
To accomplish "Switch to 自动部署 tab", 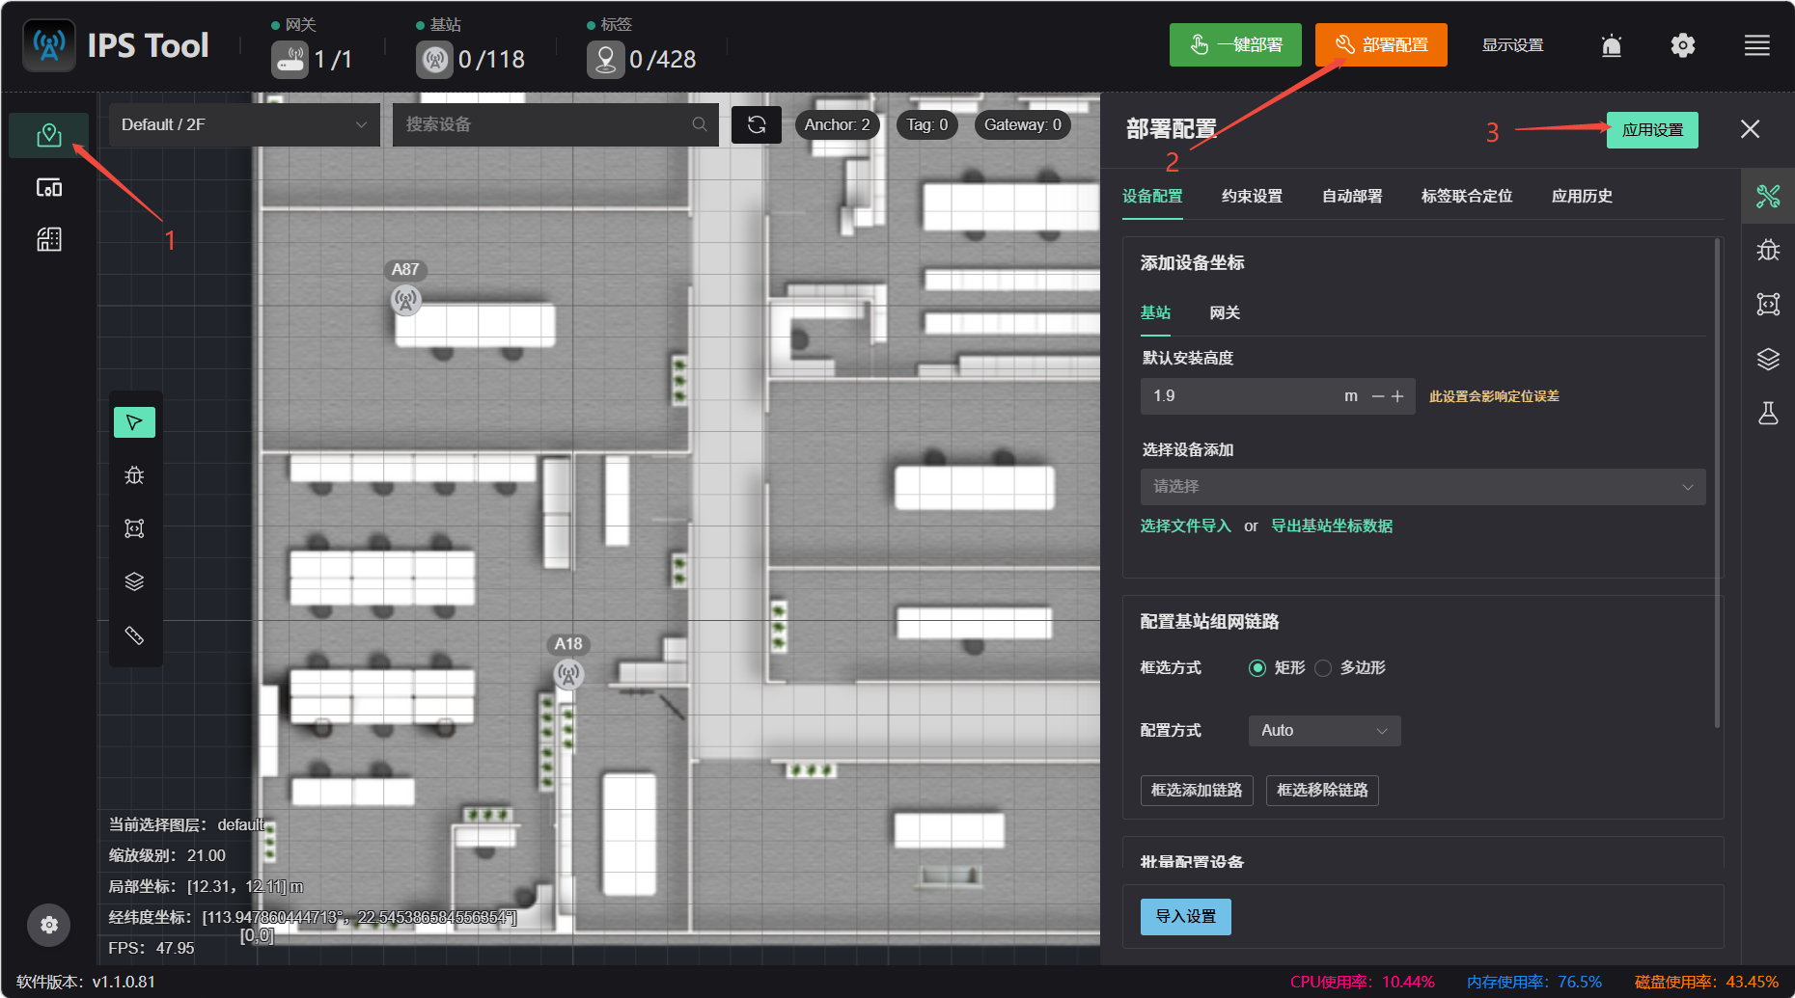I will tap(1352, 196).
